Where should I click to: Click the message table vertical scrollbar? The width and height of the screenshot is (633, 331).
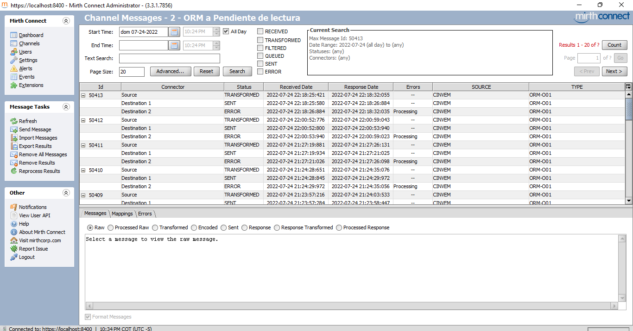tap(629, 148)
